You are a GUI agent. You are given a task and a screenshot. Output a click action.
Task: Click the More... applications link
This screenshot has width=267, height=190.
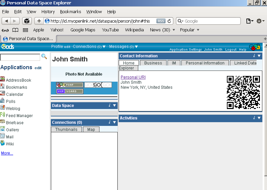[7, 153]
